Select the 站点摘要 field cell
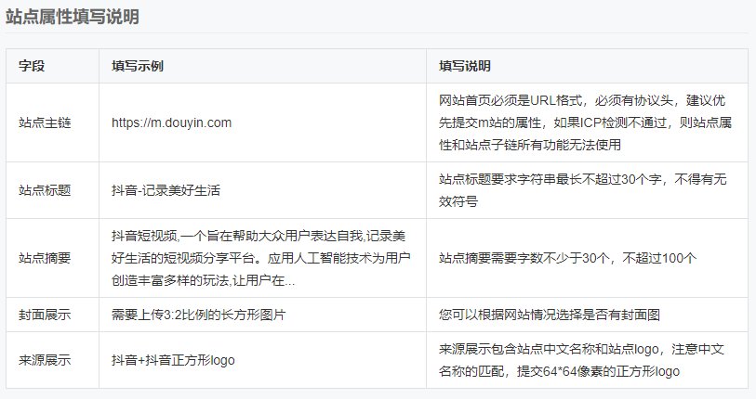 [x=45, y=258]
